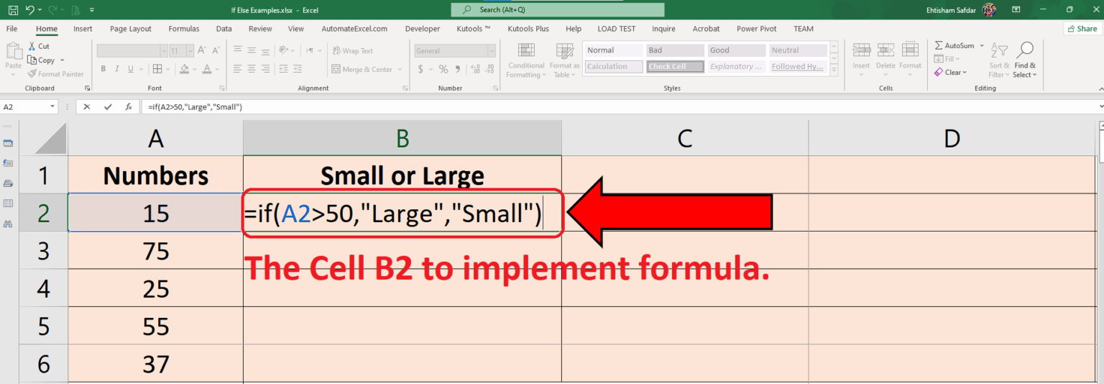Toggle Align Right

point(264,69)
